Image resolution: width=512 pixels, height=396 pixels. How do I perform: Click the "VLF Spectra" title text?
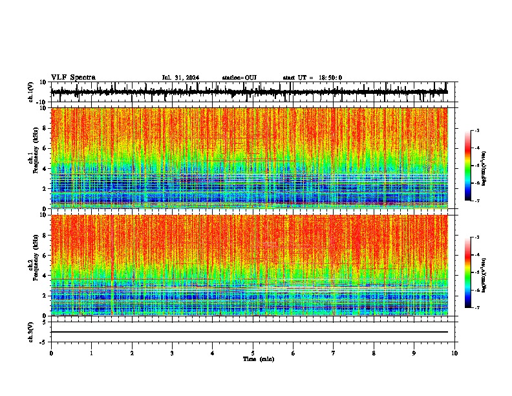(73, 78)
